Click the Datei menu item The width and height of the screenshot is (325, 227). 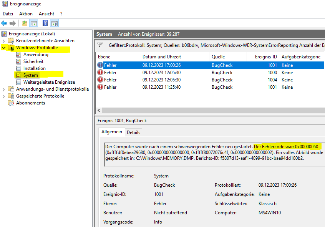(x=8, y=13)
